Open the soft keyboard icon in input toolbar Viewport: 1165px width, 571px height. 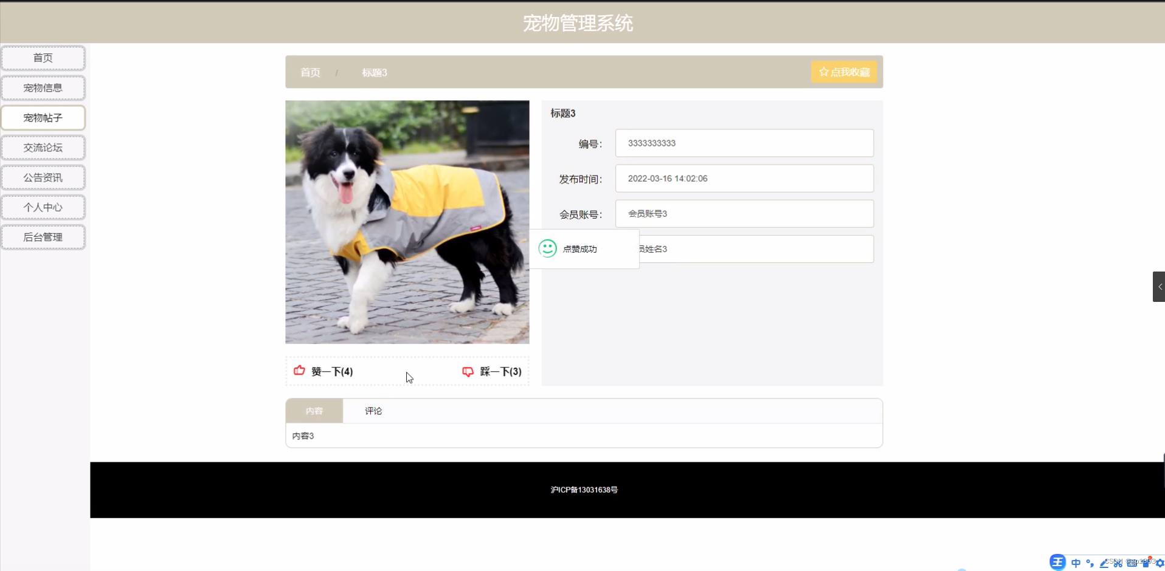[x=1130, y=564]
